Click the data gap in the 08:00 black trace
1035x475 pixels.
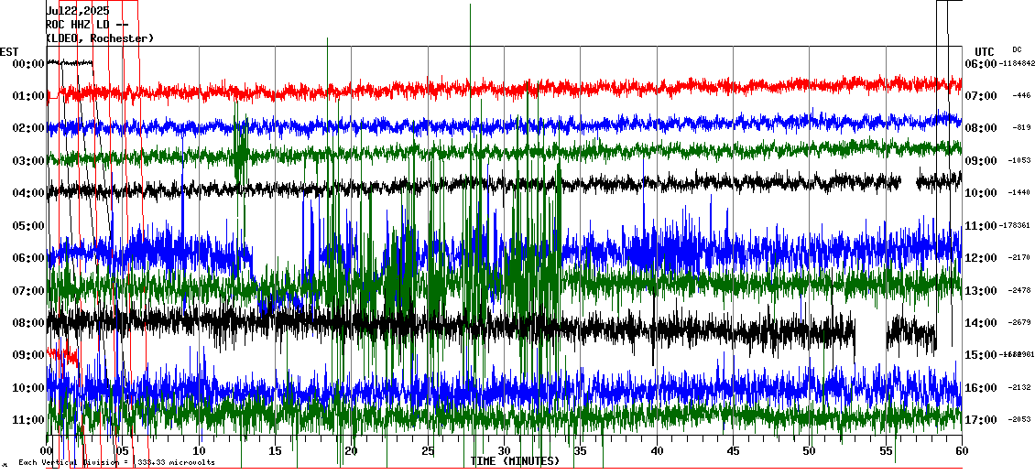[870, 329]
